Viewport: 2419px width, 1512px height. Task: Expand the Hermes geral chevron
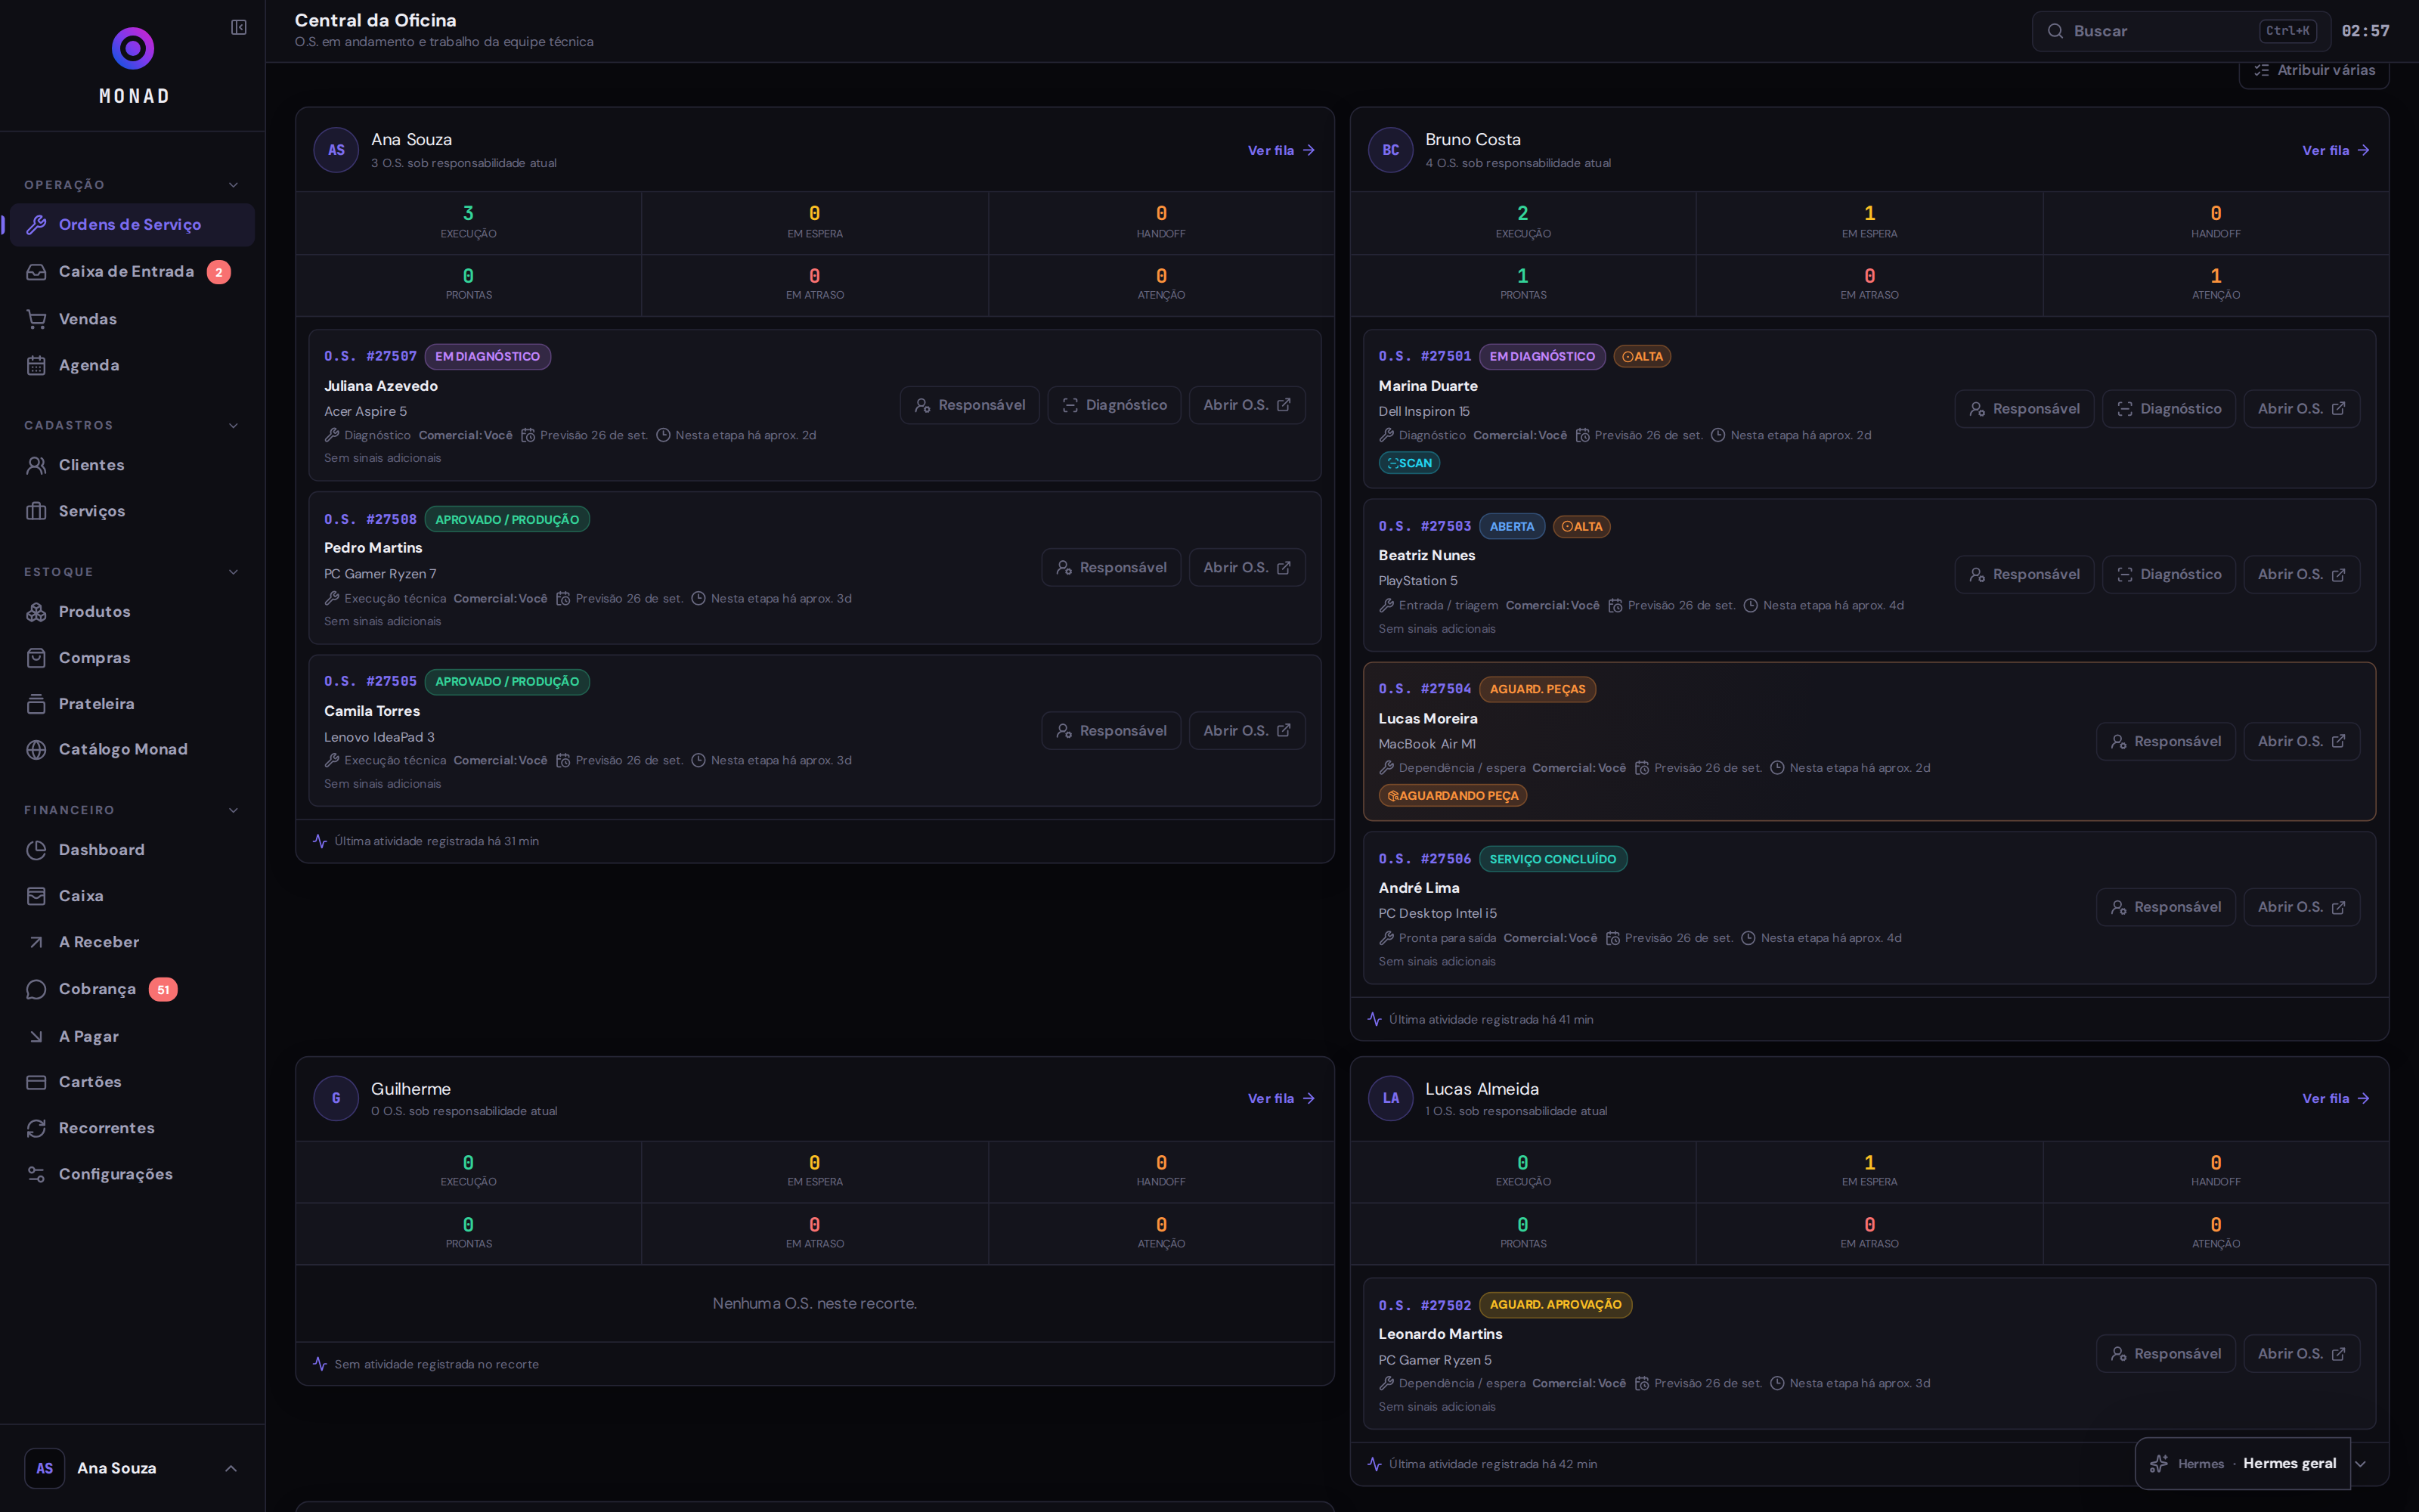coord(2361,1464)
